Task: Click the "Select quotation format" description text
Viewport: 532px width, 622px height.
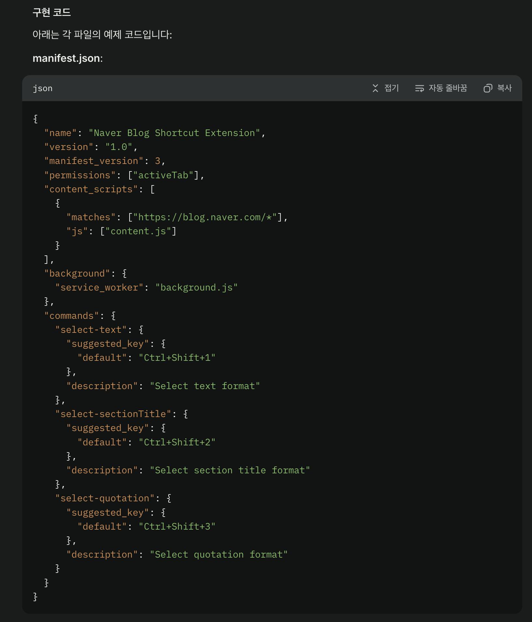Action: point(218,555)
